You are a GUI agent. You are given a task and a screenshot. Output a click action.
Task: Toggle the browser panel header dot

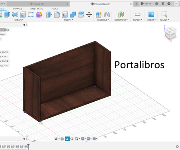pyautogui.click(x=24, y=25)
